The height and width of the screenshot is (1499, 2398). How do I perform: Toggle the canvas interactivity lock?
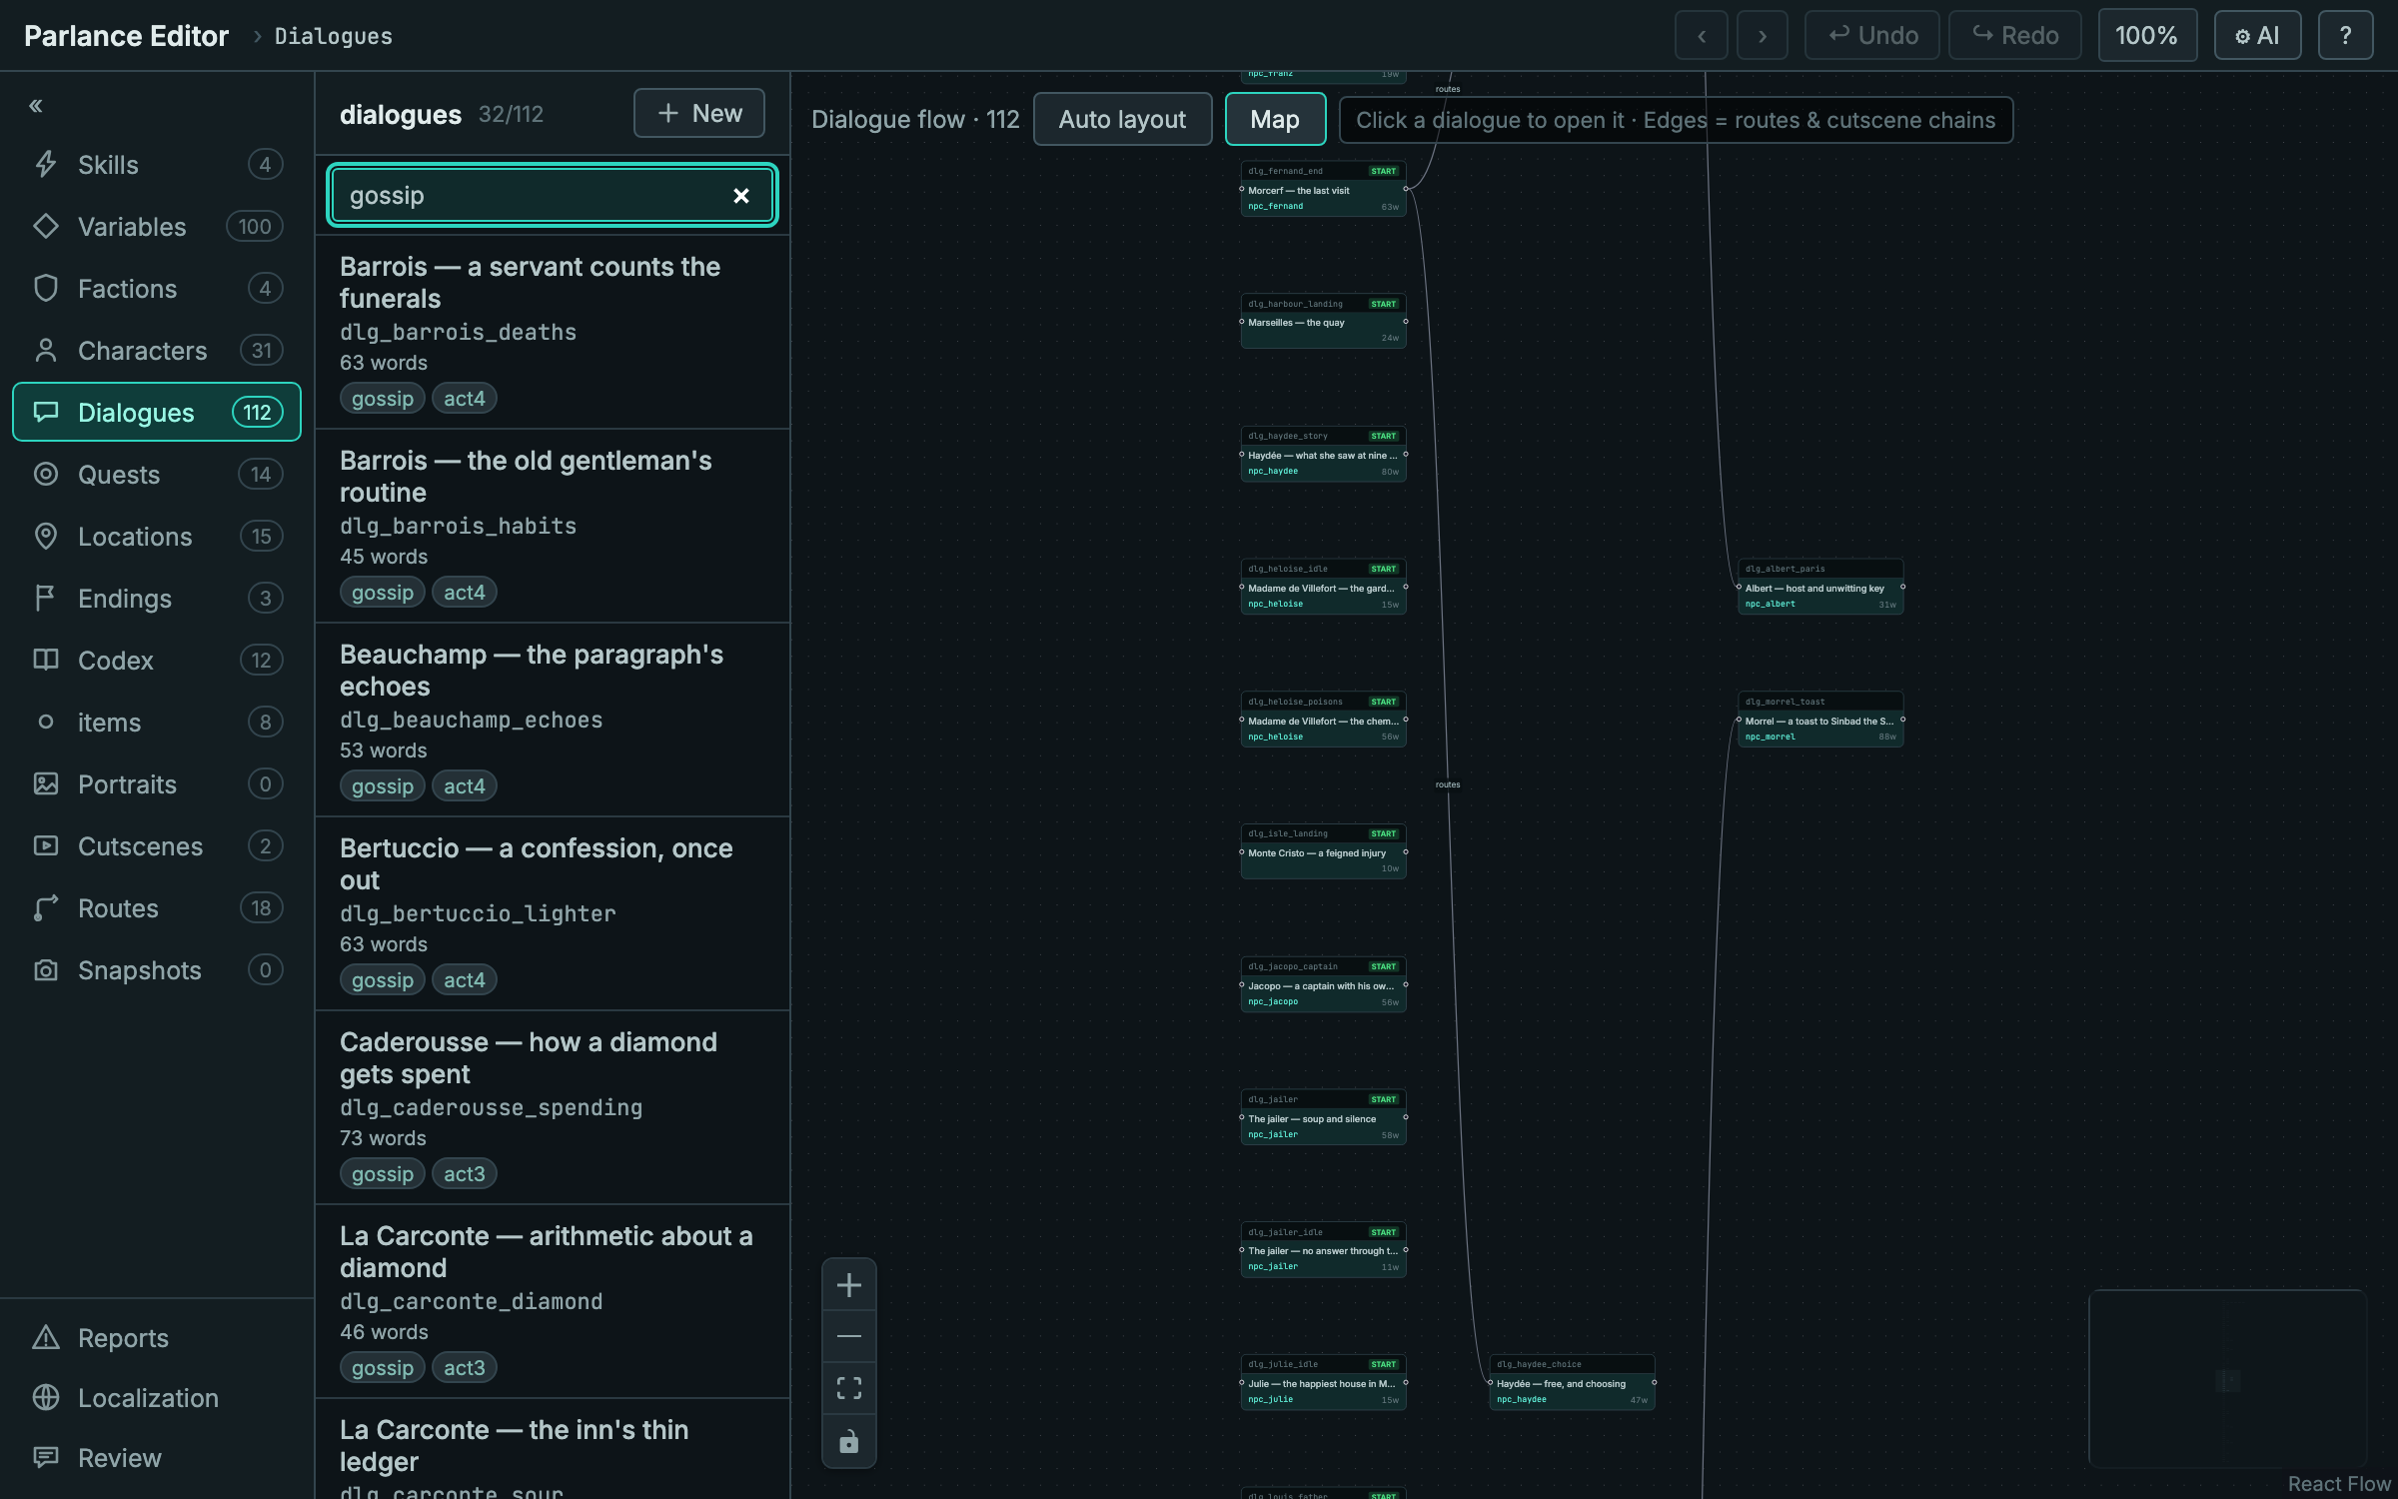click(849, 1441)
